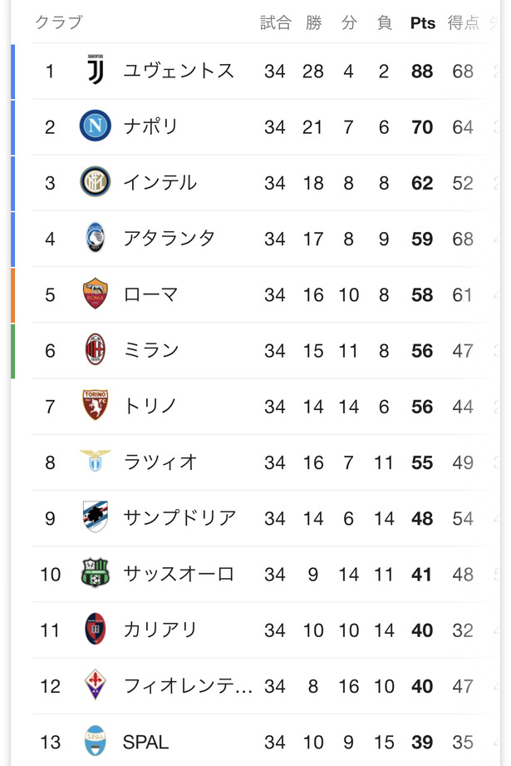The image size is (511, 766).
Task: Click the Pts column header
Action: (423, 23)
